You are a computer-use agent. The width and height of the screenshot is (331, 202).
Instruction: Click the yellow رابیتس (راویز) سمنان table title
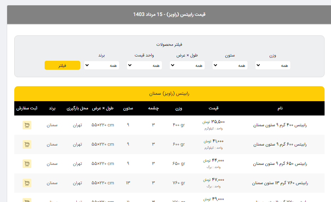click(169, 94)
